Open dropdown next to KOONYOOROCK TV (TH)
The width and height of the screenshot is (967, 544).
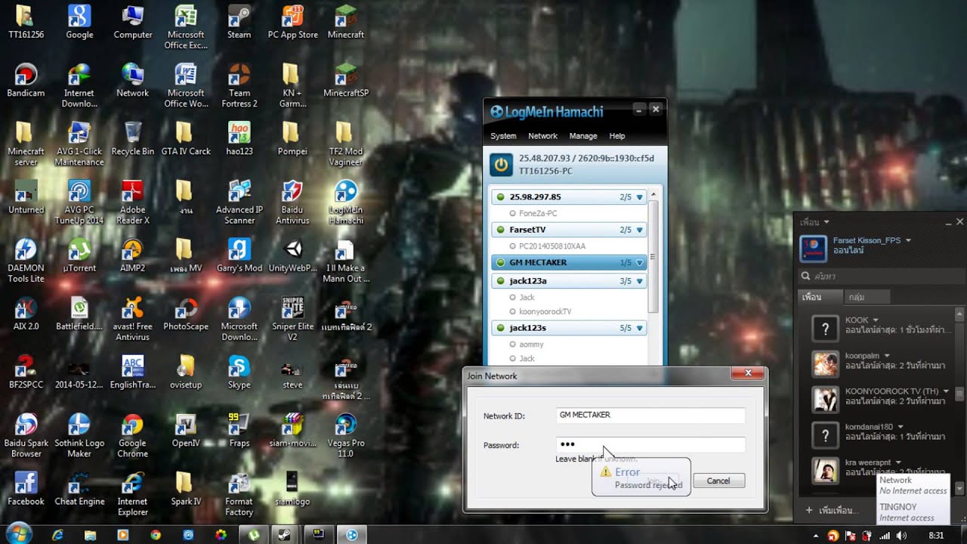click(x=946, y=391)
